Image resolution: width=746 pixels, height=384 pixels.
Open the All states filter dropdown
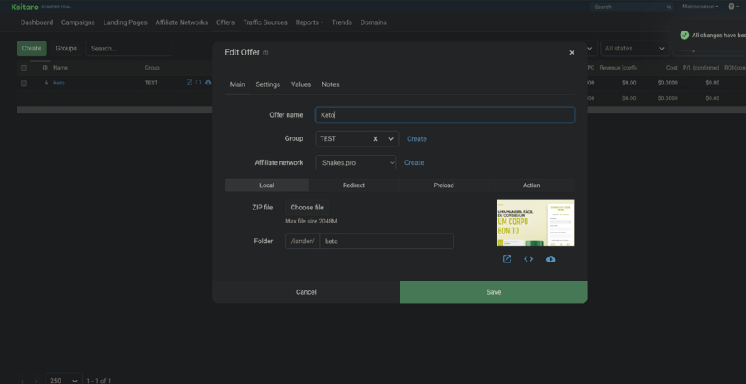634,49
